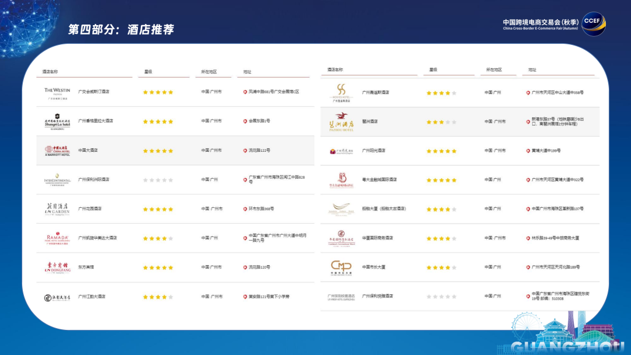
Task: Click the right table's 星级 column header
Action: [x=433, y=69]
